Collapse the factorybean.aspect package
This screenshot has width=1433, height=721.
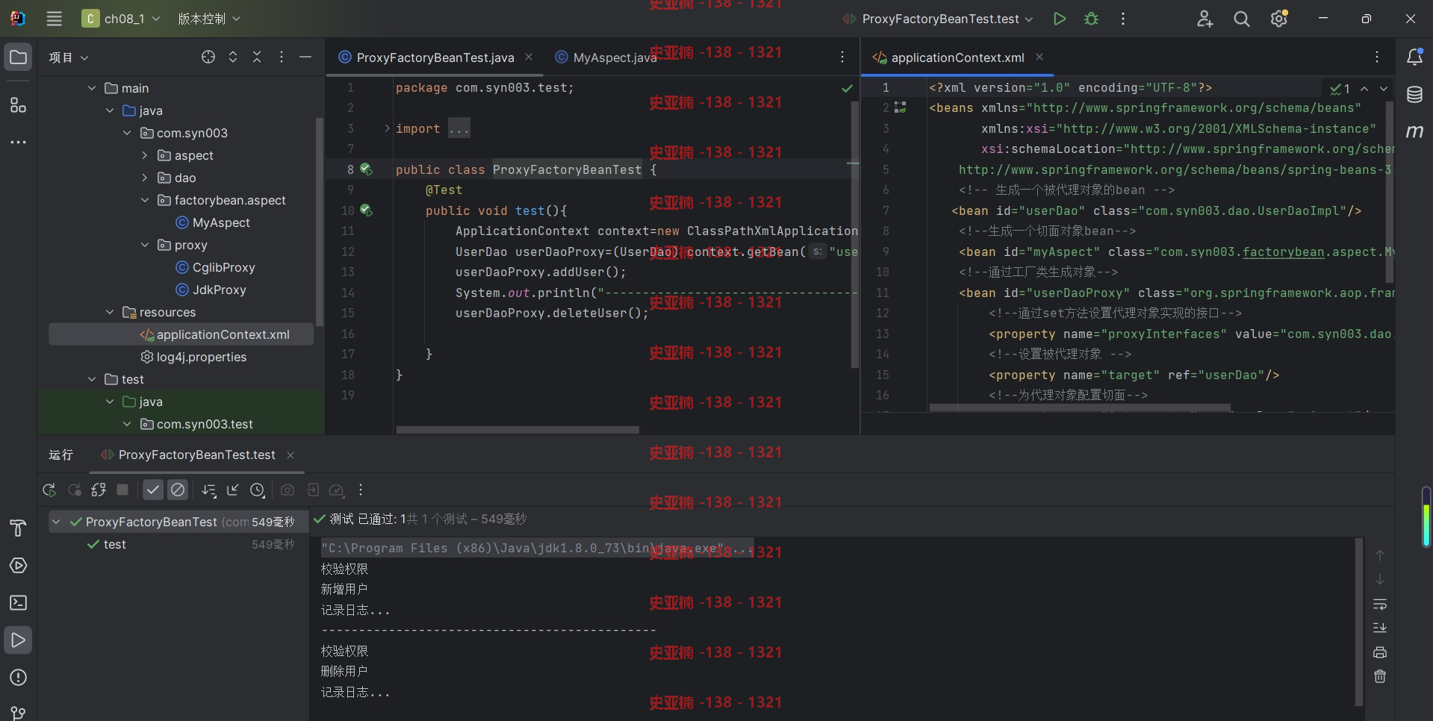point(145,200)
